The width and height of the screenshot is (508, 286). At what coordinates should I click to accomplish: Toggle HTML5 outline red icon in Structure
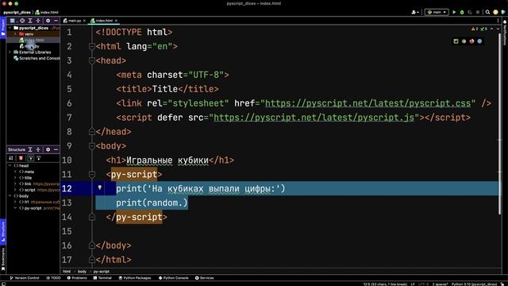point(21,158)
